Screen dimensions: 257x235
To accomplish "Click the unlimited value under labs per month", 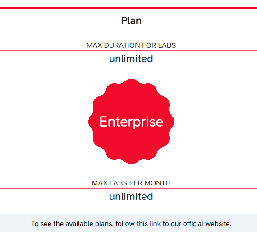I will pyautogui.click(x=131, y=196).
